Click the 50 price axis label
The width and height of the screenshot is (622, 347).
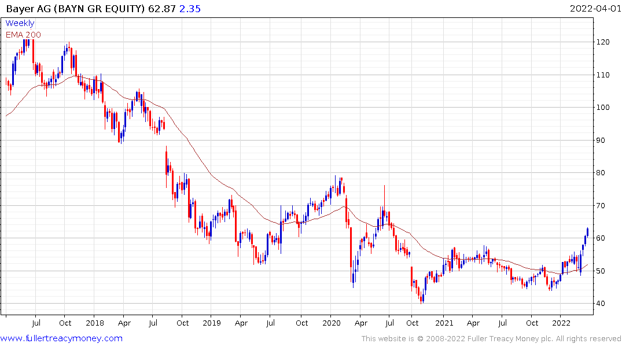tap(601, 271)
